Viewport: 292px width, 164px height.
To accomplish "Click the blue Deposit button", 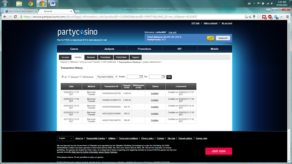I will point(223,38).
